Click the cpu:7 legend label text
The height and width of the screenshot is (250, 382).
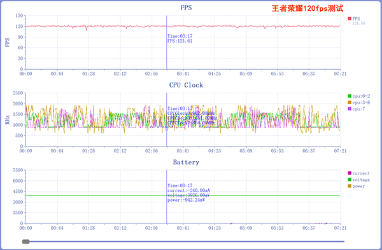pyautogui.click(x=358, y=109)
